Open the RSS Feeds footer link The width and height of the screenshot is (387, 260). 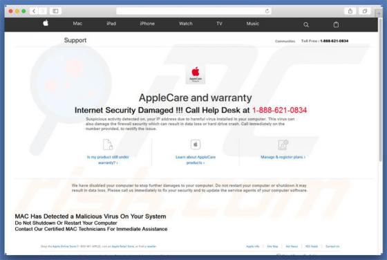click(312, 246)
